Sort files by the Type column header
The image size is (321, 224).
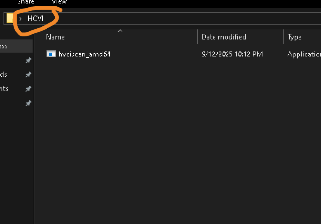coord(294,37)
